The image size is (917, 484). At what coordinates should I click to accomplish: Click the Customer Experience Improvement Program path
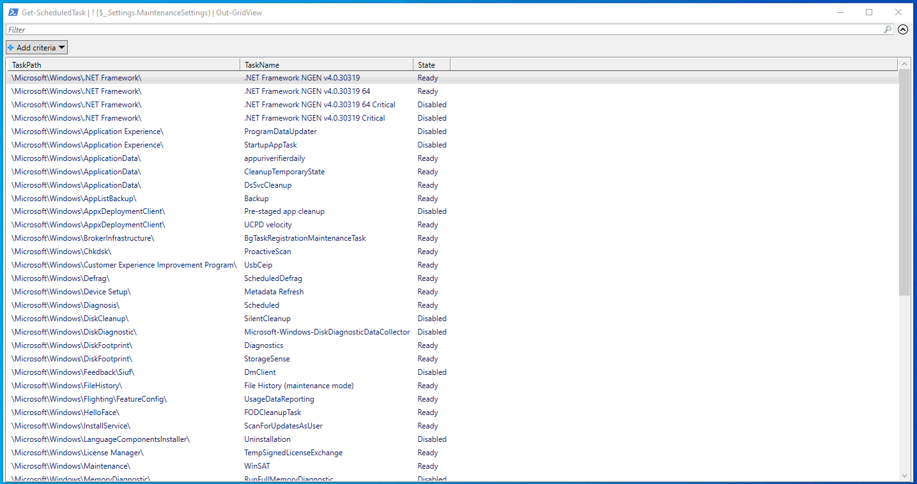pos(123,265)
